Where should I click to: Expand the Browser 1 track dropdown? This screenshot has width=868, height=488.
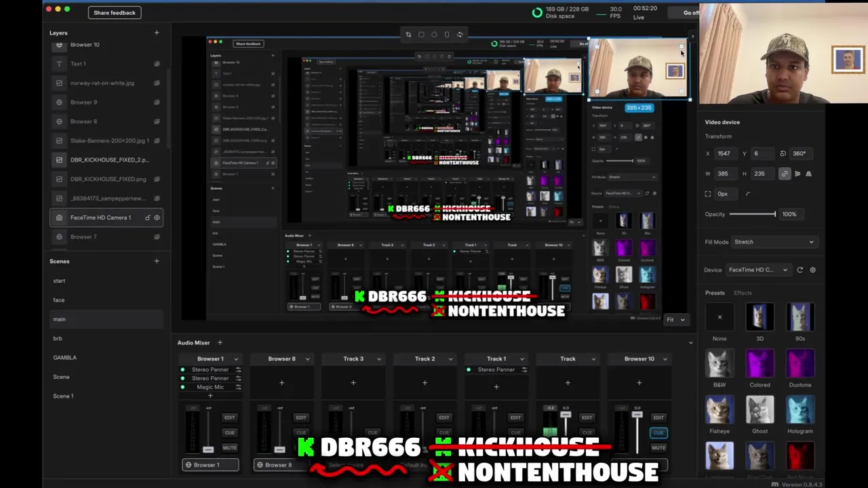(236, 359)
